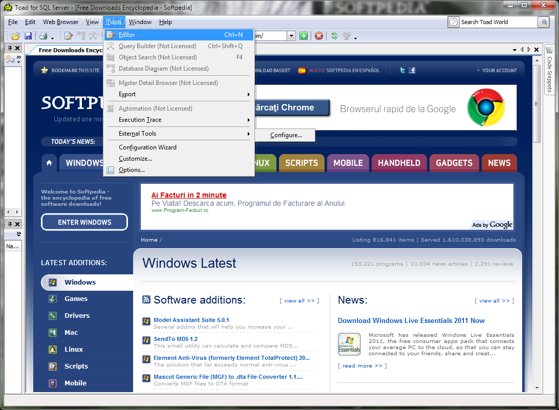Click Download Windows Live Essentials 2011 Now
559x410 pixels.
pyautogui.click(x=412, y=320)
